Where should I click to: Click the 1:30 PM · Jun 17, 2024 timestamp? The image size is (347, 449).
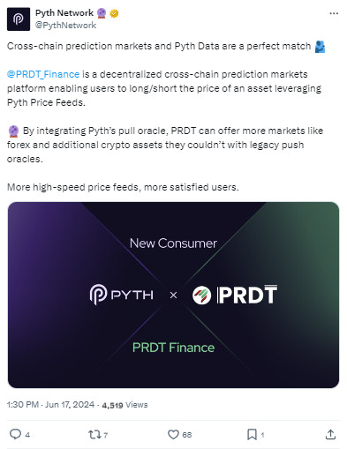50,405
